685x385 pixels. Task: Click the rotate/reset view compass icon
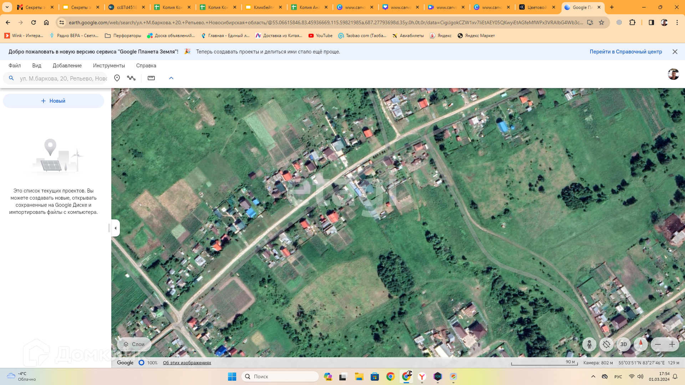606,344
